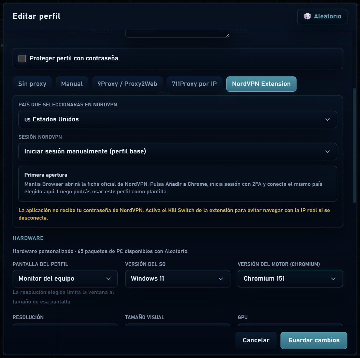This screenshot has width=360, height=358.
Task: Click the resolution hint text under Monitor
Action: pos(63,297)
